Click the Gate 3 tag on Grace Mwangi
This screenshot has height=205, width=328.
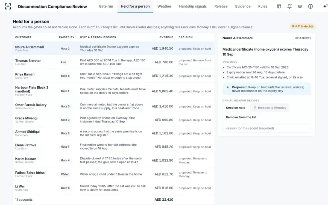pyautogui.click(x=65, y=120)
